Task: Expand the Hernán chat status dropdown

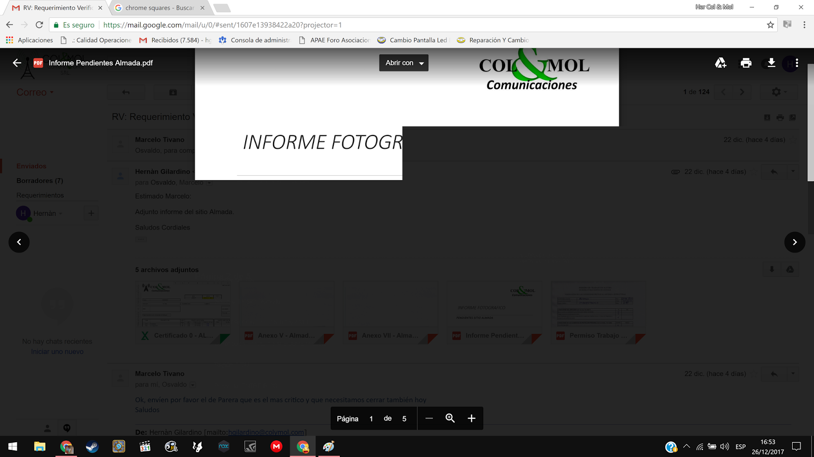Action: [x=61, y=214]
